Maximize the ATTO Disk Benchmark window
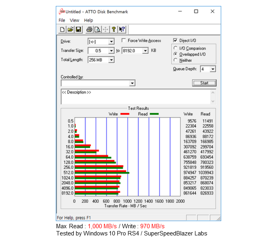277x241 pixels. coord(196,12)
